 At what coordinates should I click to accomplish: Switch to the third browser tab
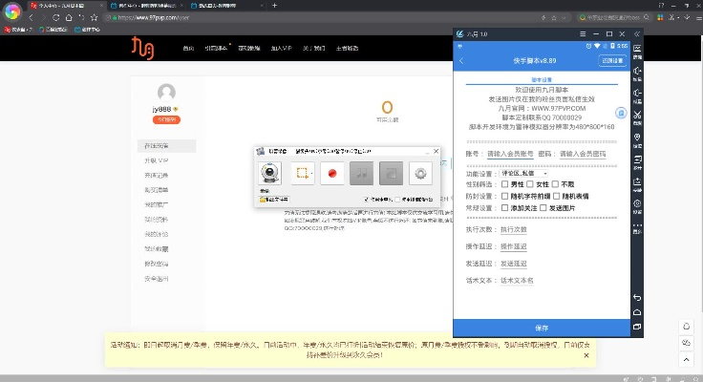coord(226,6)
